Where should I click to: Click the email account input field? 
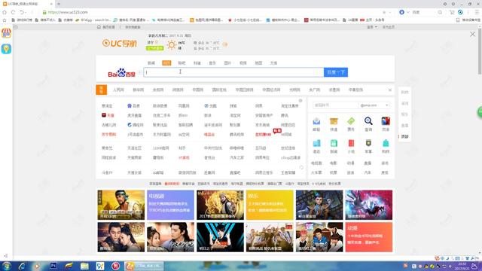click(x=336, y=105)
